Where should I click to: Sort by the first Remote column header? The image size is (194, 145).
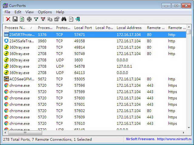156,28
